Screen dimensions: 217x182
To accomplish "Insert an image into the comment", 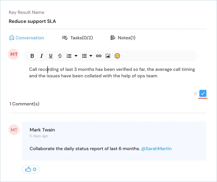I will tap(108, 56).
